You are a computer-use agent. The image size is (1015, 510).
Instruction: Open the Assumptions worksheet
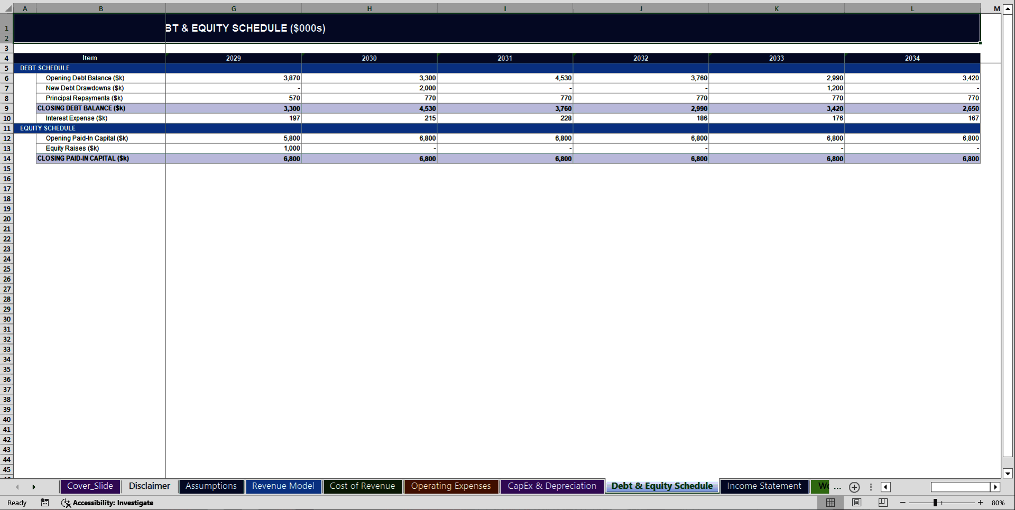[211, 486]
